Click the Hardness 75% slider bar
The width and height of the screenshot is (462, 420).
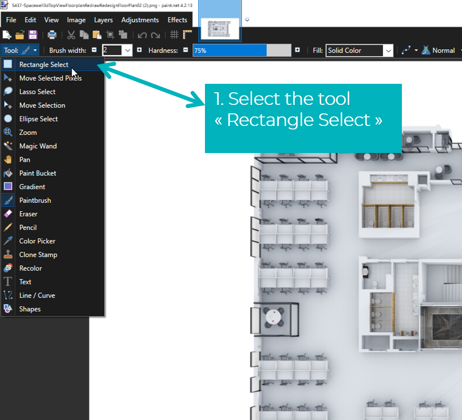click(x=242, y=51)
